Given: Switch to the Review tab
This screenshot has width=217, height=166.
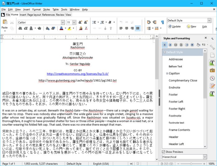Looking at the screenshot, I should point(60,15).
